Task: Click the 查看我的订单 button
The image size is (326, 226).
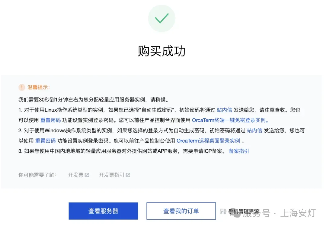Action: pyautogui.click(x=181, y=211)
